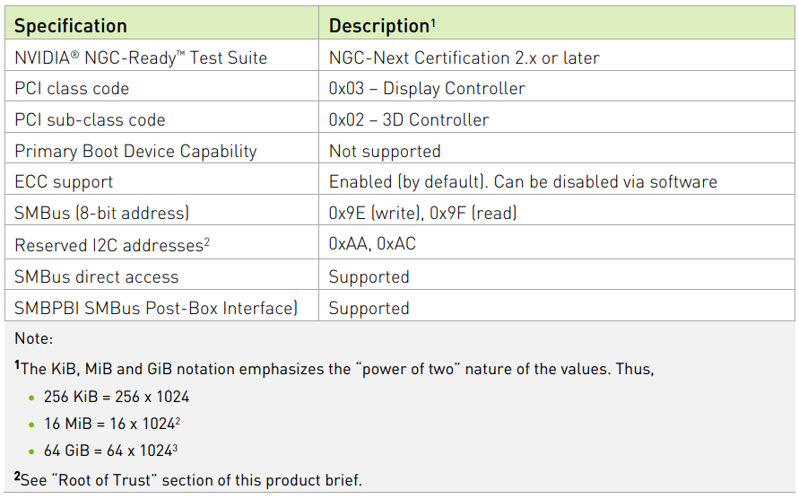The height and width of the screenshot is (499, 799).
Task: Click the Root of Trust footnote text
Action: point(188,479)
